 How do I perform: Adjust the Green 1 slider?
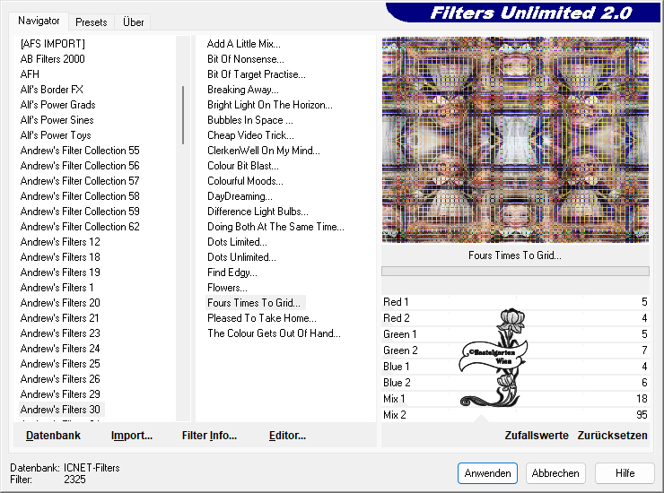(515, 334)
